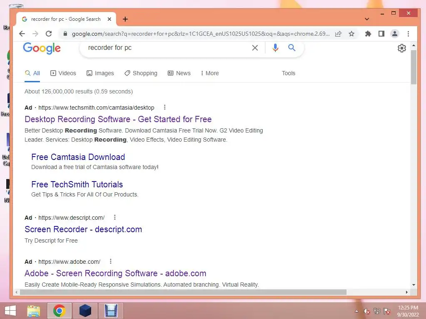Open the Extensions puzzle icon
Viewport: 426px width, 319px height.
coord(368,34)
